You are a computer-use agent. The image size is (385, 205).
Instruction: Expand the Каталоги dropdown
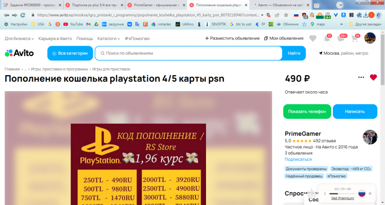pyautogui.click(x=108, y=39)
